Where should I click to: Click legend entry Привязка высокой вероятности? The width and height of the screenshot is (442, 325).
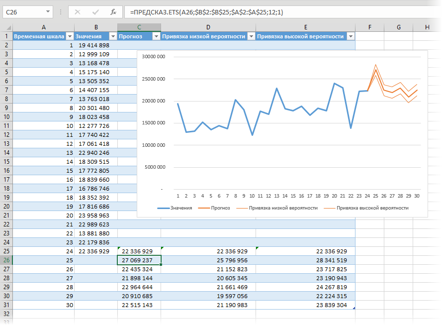point(366,208)
